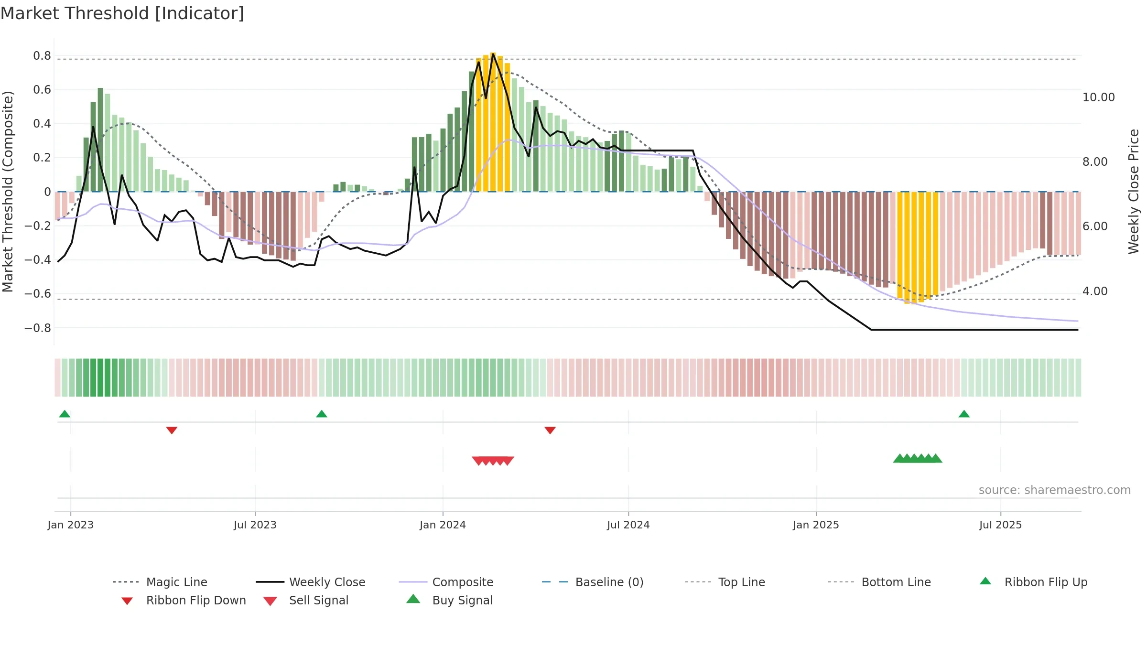Click the Jan 2025 x-axis label

click(x=816, y=525)
